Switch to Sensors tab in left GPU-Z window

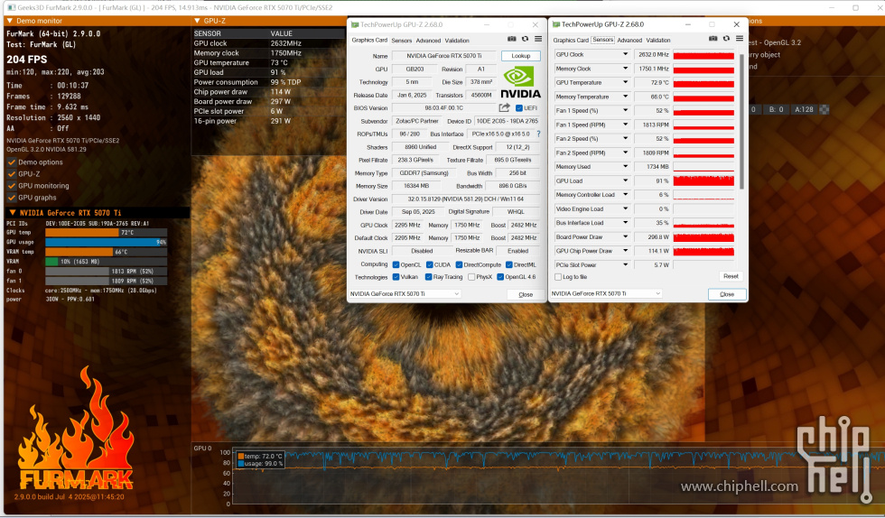pos(401,41)
